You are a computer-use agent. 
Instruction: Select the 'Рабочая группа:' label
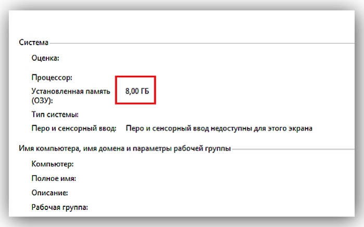[60, 207]
